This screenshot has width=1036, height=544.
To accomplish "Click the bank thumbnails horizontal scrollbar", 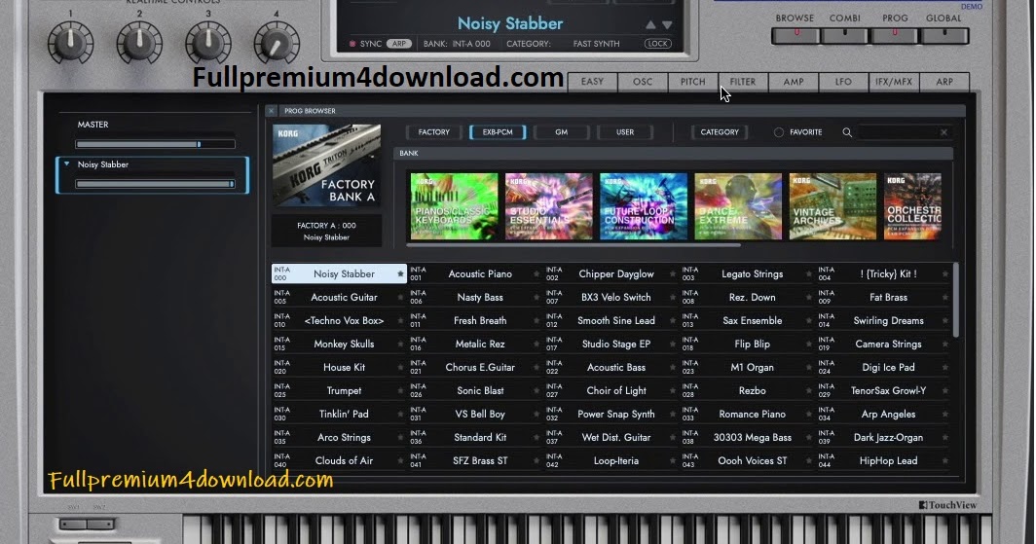I will 573,245.
